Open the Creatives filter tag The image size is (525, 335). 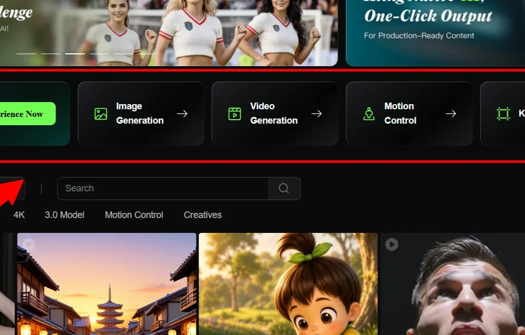click(x=203, y=215)
